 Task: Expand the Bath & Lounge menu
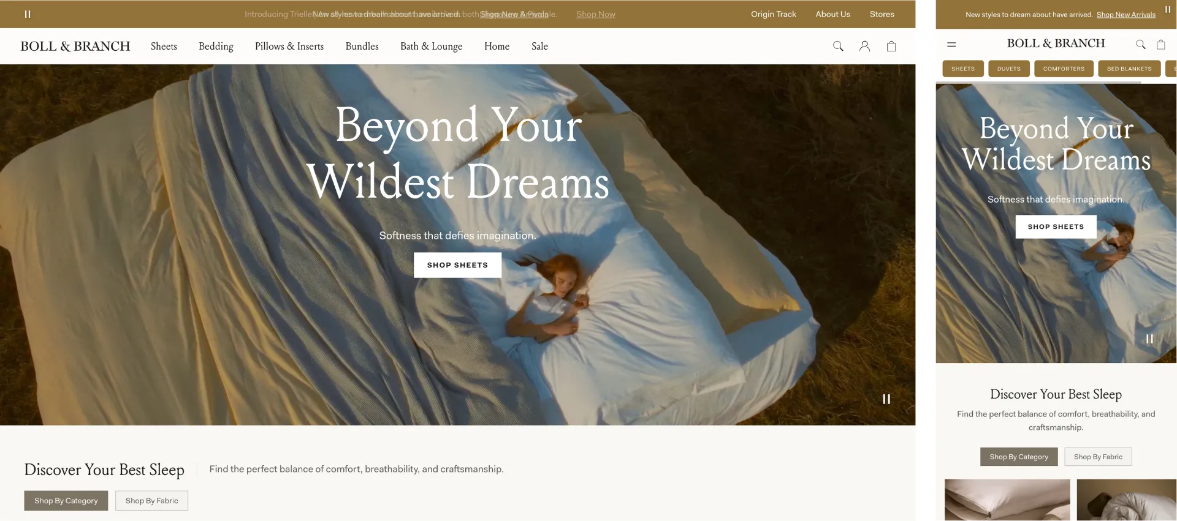pos(431,47)
